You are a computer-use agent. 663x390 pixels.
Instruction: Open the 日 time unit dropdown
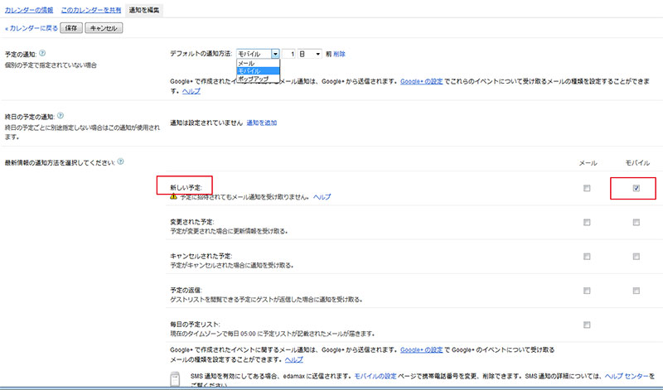tap(310, 54)
